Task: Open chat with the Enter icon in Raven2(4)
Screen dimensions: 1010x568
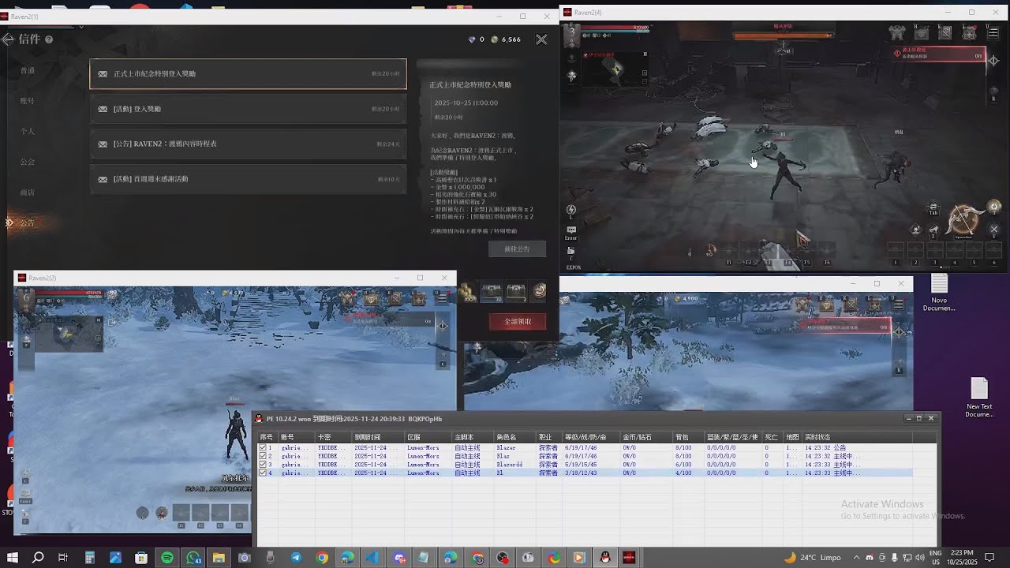Action: point(570,232)
